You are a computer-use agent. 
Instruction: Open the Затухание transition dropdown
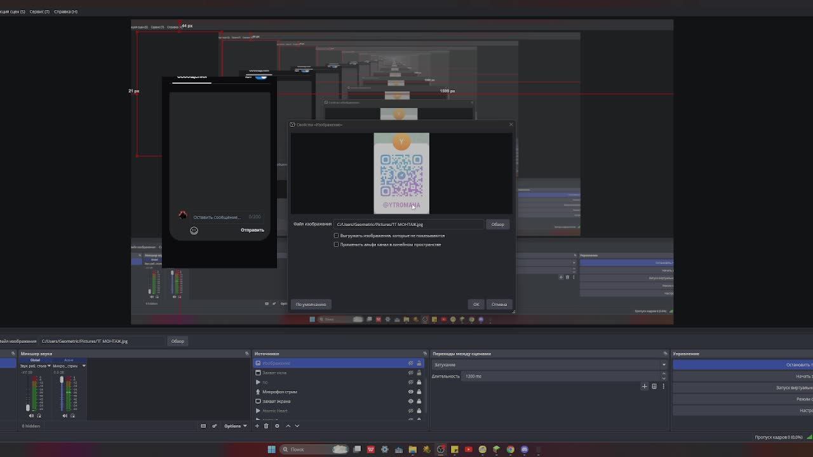(550, 365)
